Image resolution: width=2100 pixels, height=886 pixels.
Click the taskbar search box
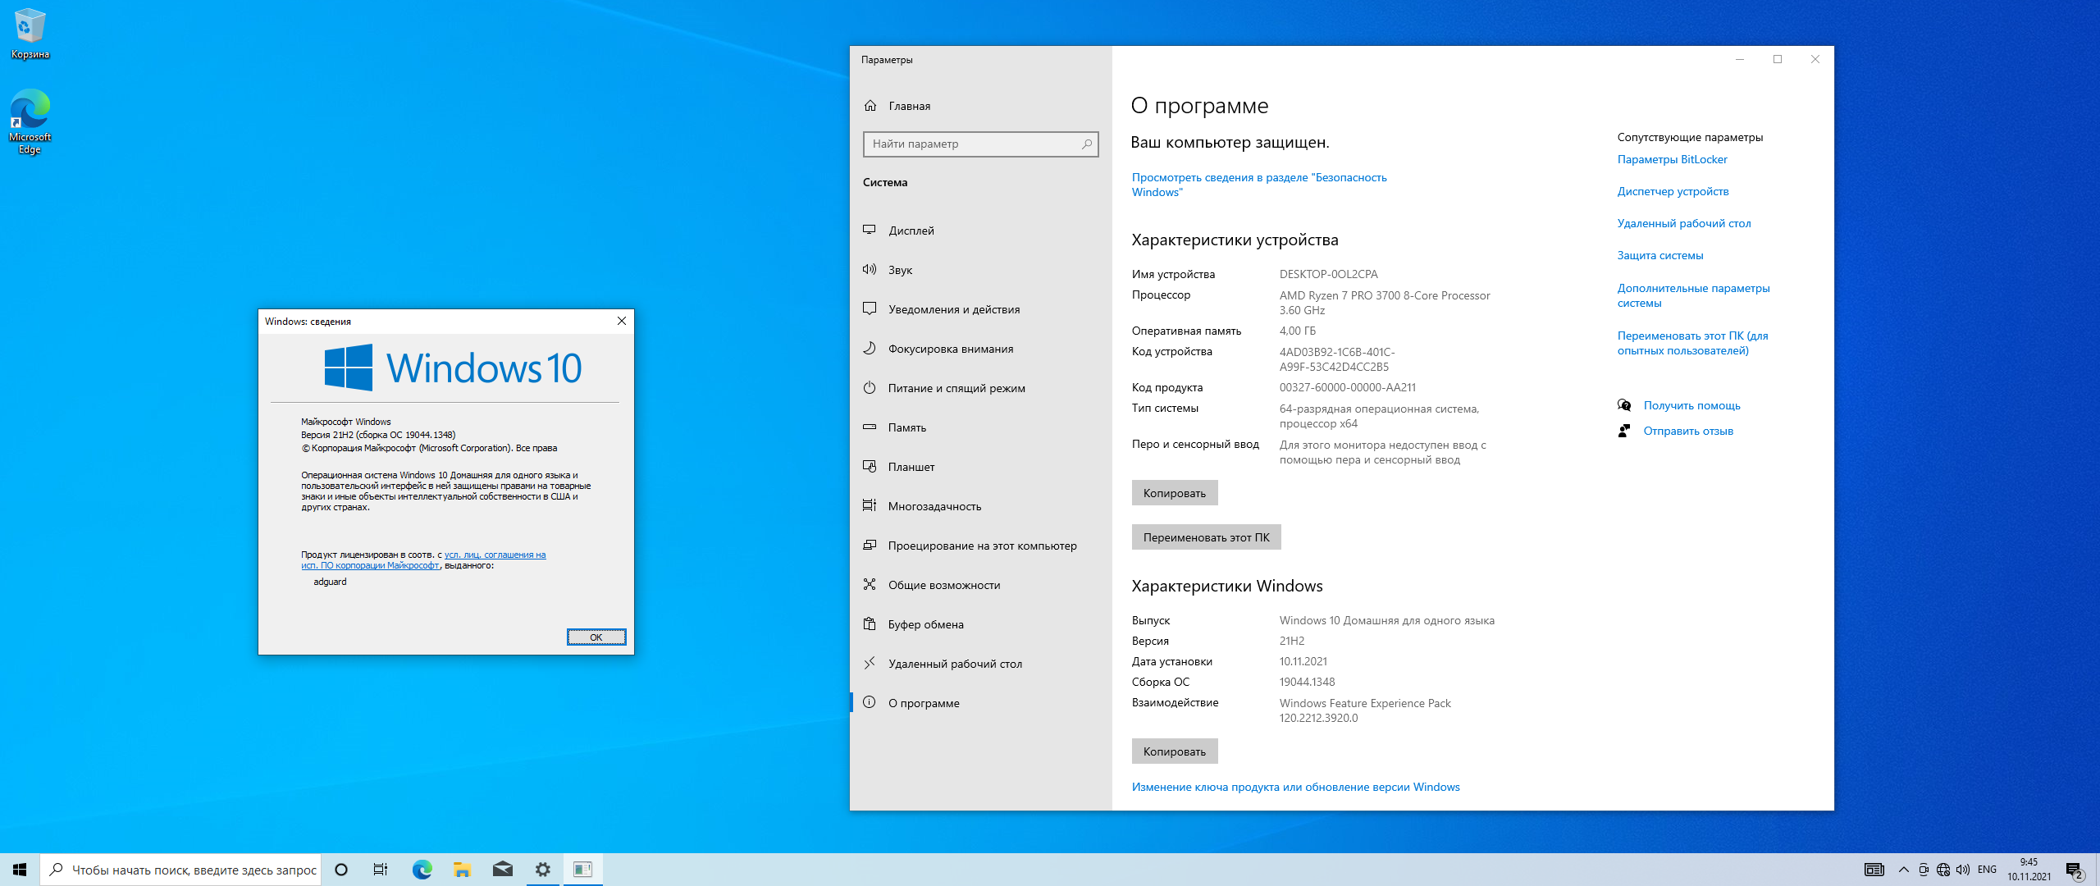[x=180, y=870]
